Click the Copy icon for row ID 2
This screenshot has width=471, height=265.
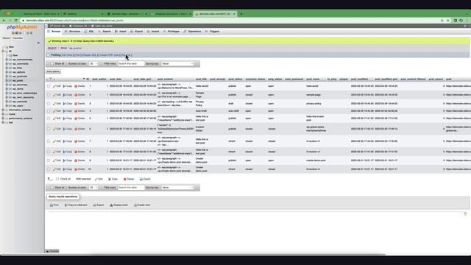tap(65, 95)
